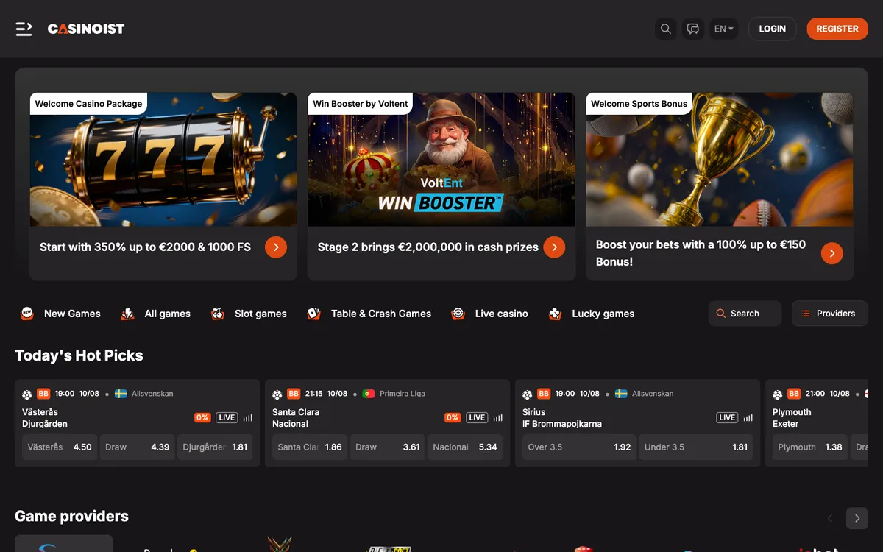Screen dimensions: 883x552
Task: Click the REGISTER button
Action: pyautogui.click(x=837, y=29)
